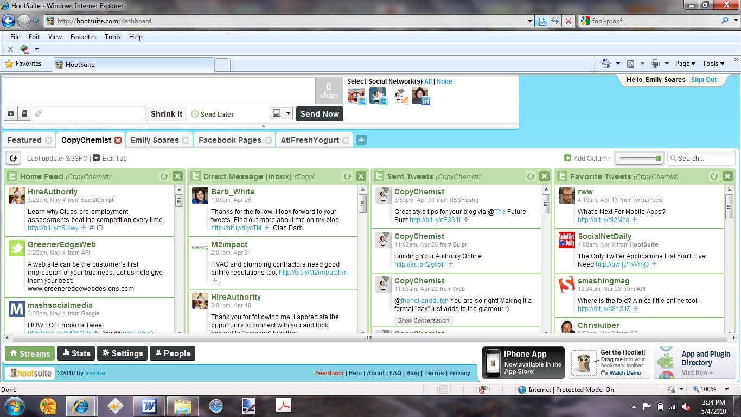This screenshot has width=741, height=417.
Task: Select All social networks
Action: point(428,81)
